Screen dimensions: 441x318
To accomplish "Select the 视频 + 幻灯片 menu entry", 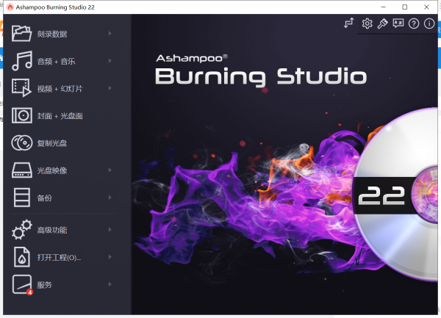I will pos(60,89).
